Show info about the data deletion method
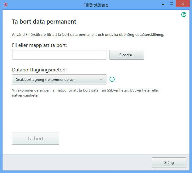192x173 pixels. tap(112, 80)
